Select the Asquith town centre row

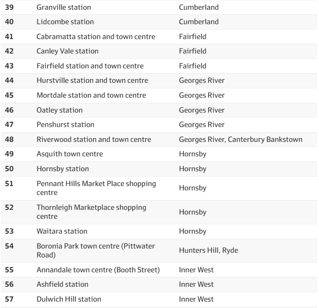tap(70, 154)
